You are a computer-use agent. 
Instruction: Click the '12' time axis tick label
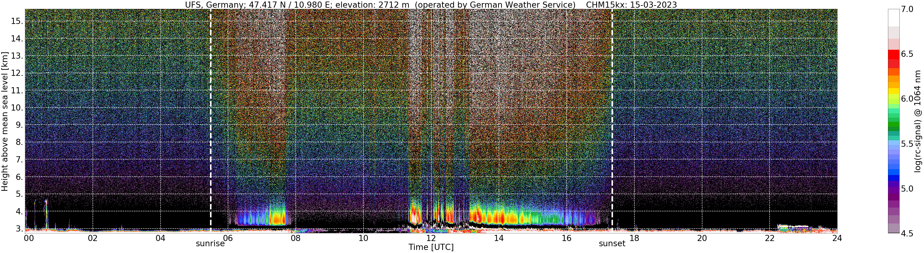tap(431, 238)
